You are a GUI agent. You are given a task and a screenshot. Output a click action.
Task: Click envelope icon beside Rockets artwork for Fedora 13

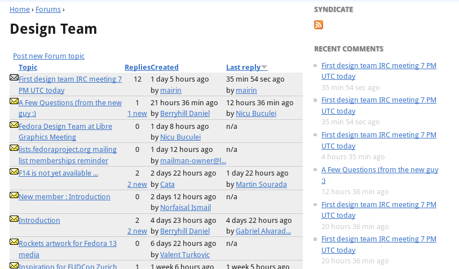click(x=14, y=242)
